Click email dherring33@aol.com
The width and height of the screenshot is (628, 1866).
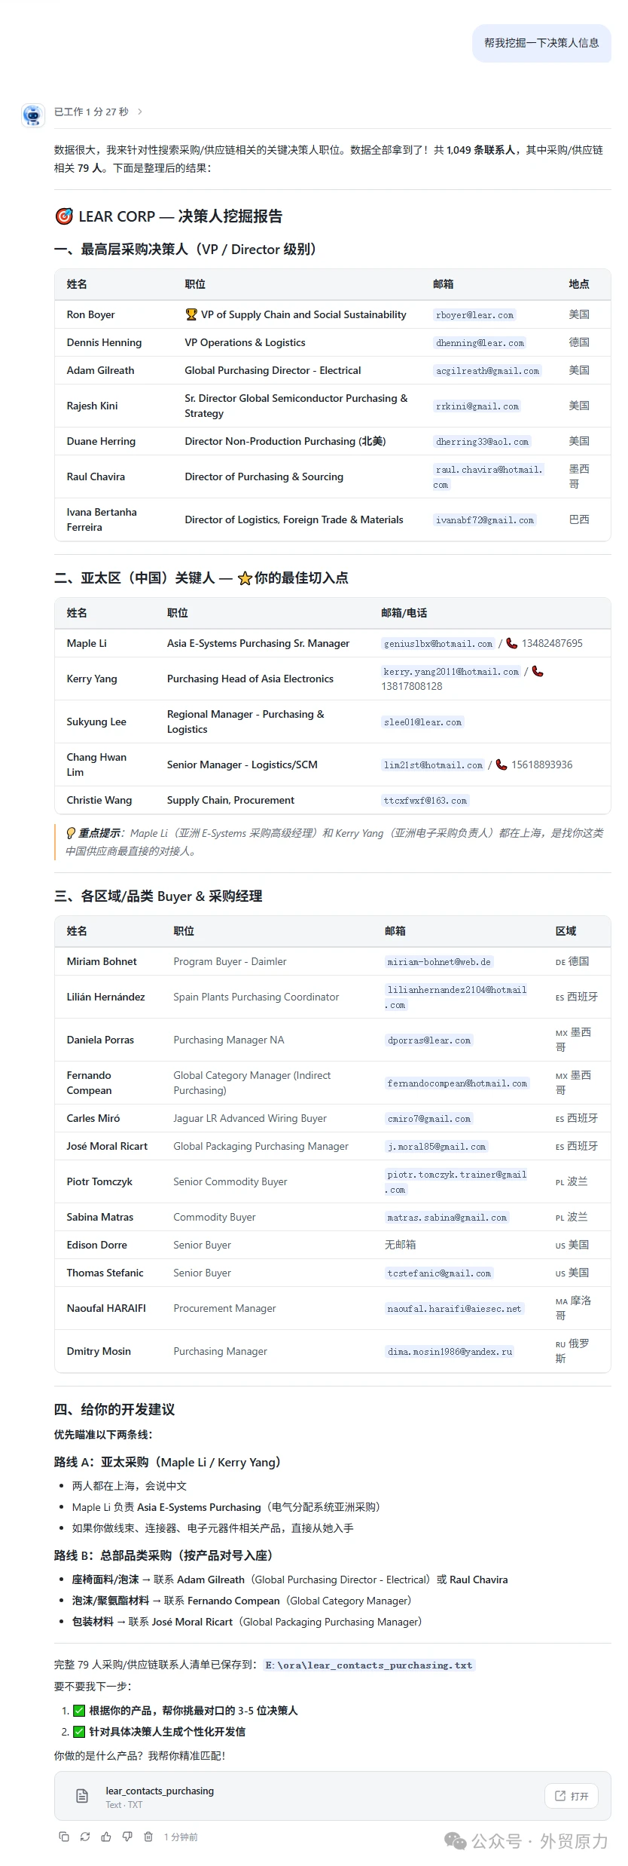tap(482, 442)
